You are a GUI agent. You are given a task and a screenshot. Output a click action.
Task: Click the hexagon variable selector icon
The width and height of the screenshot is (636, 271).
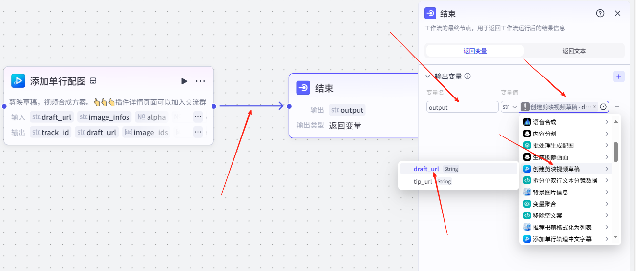[x=603, y=107]
